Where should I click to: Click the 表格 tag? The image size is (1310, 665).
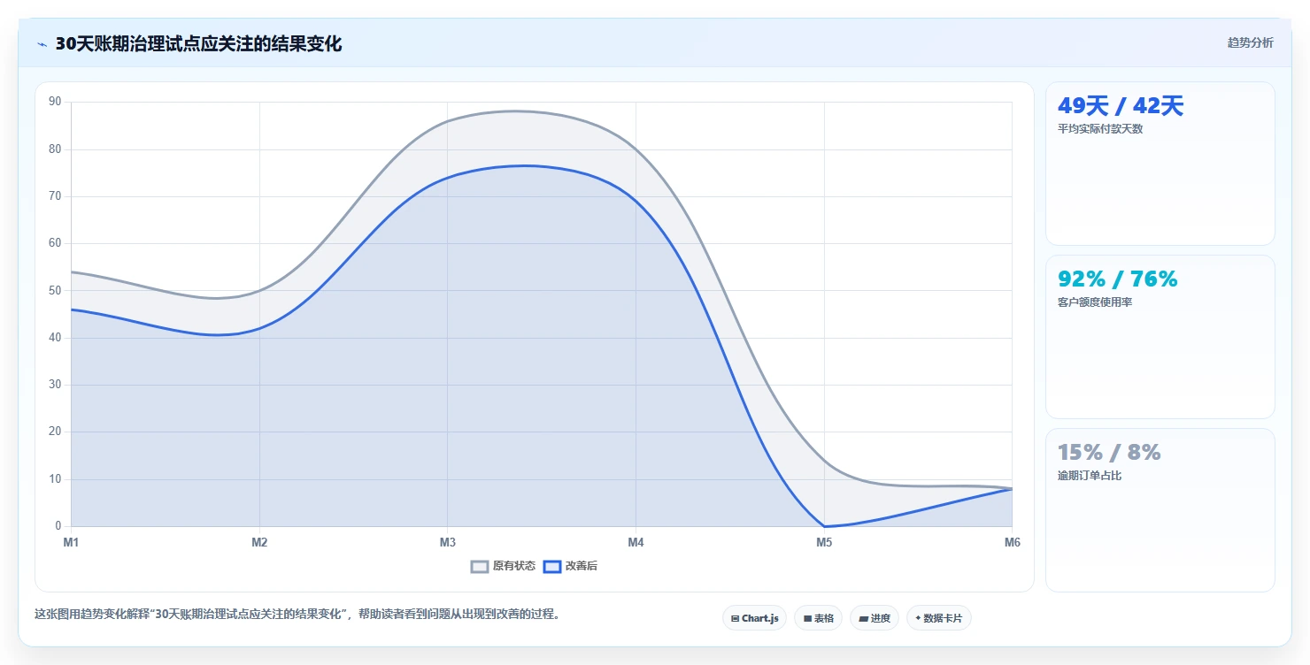click(x=818, y=618)
